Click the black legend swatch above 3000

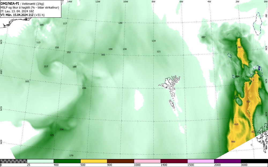point(254,161)
